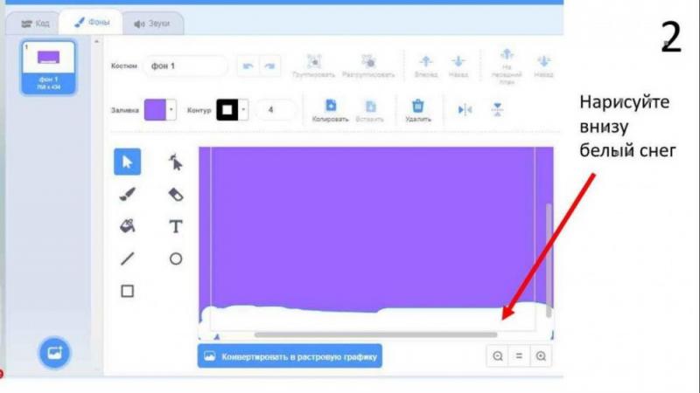Open the Fill color dropdown
The height and width of the screenshot is (393, 700).
click(x=171, y=110)
